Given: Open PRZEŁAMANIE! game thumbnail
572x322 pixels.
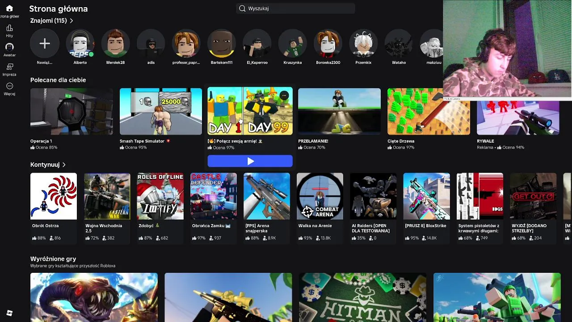Looking at the screenshot, I should coord(339,111).
